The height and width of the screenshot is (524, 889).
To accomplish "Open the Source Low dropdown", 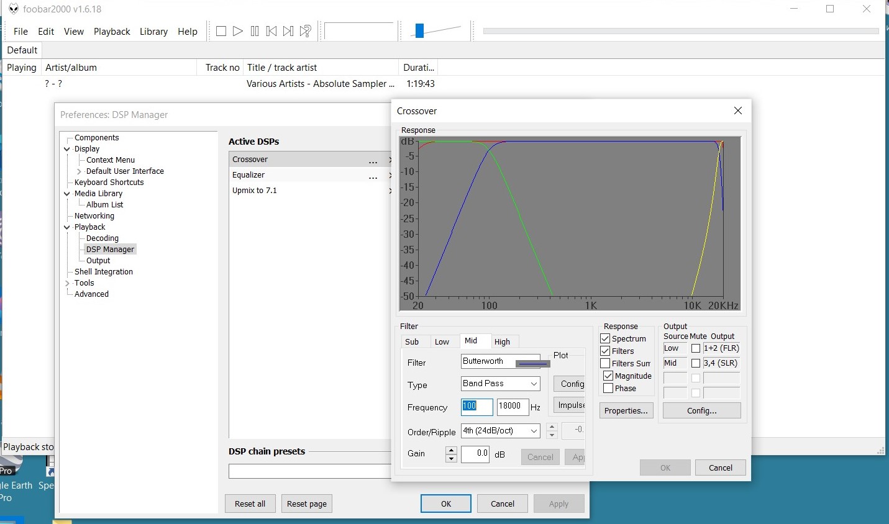I will tap(675, 348).
